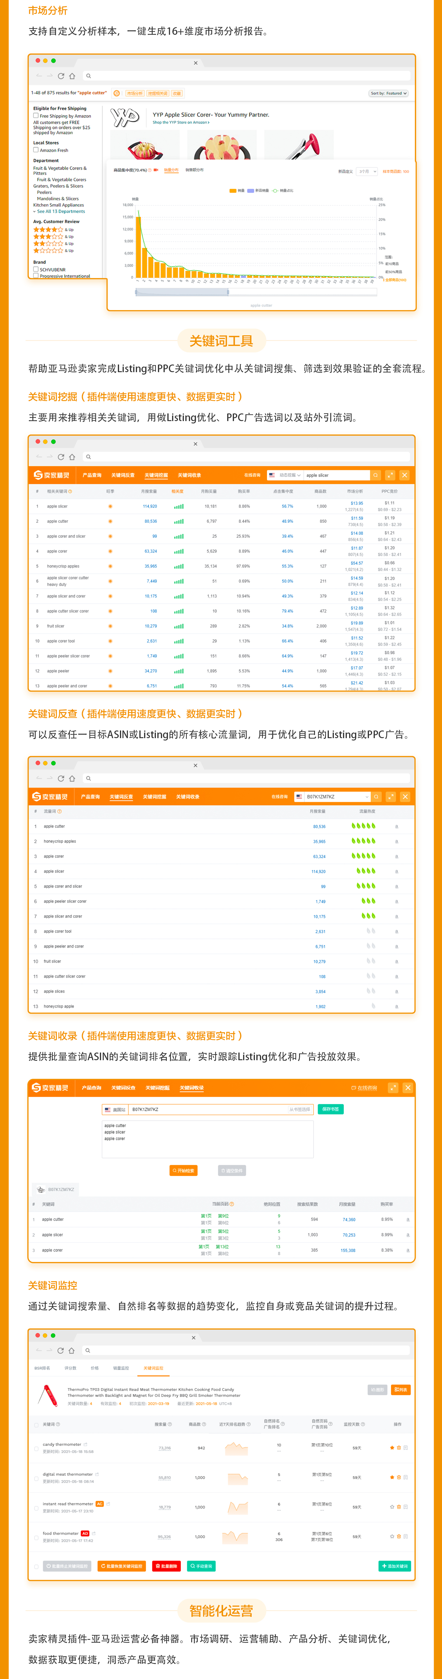Open 关键词挖掘 tab in the keyword indexing toolbar
Image resolution: width=442 pixels, height=1679 pixels.
pyautogui.click(x=158, y=1088)
